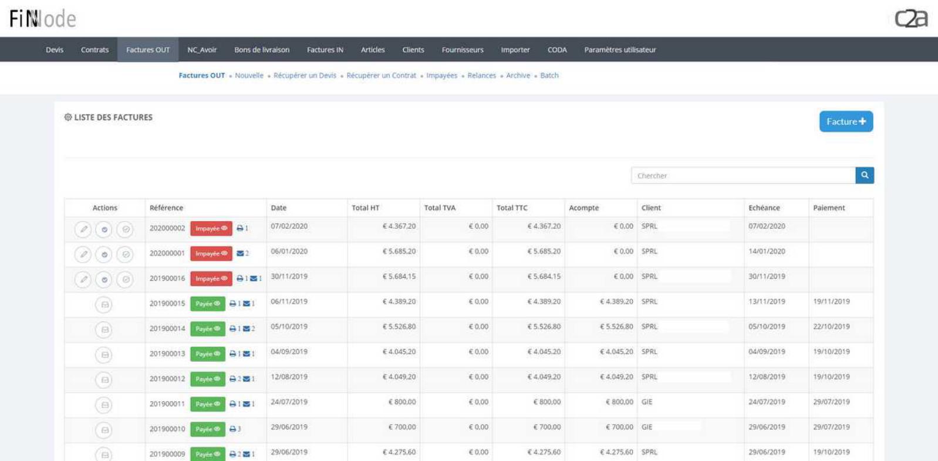This screenshot has width=938, height=461.
Task: Click checkmark circle icon for invoice 202000002
Action: tap(125, 229)
